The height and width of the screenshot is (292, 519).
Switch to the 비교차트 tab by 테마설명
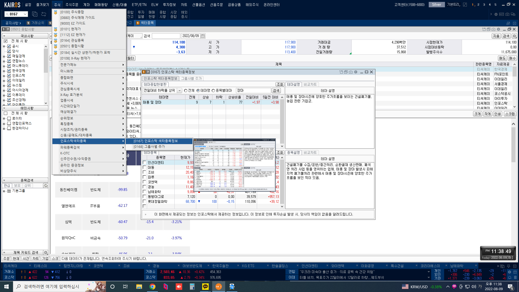pos(310,84)
